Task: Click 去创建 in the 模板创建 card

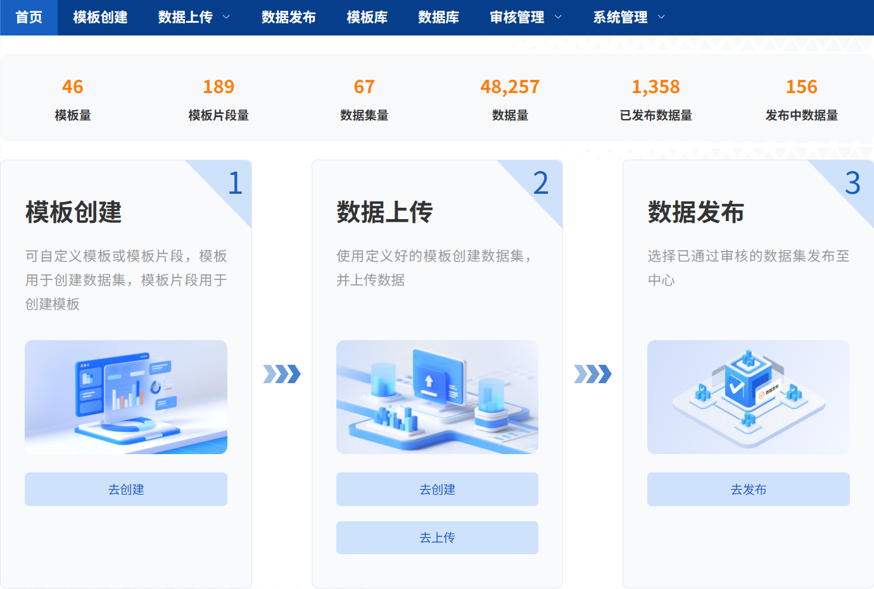Action: coord(125,489)
